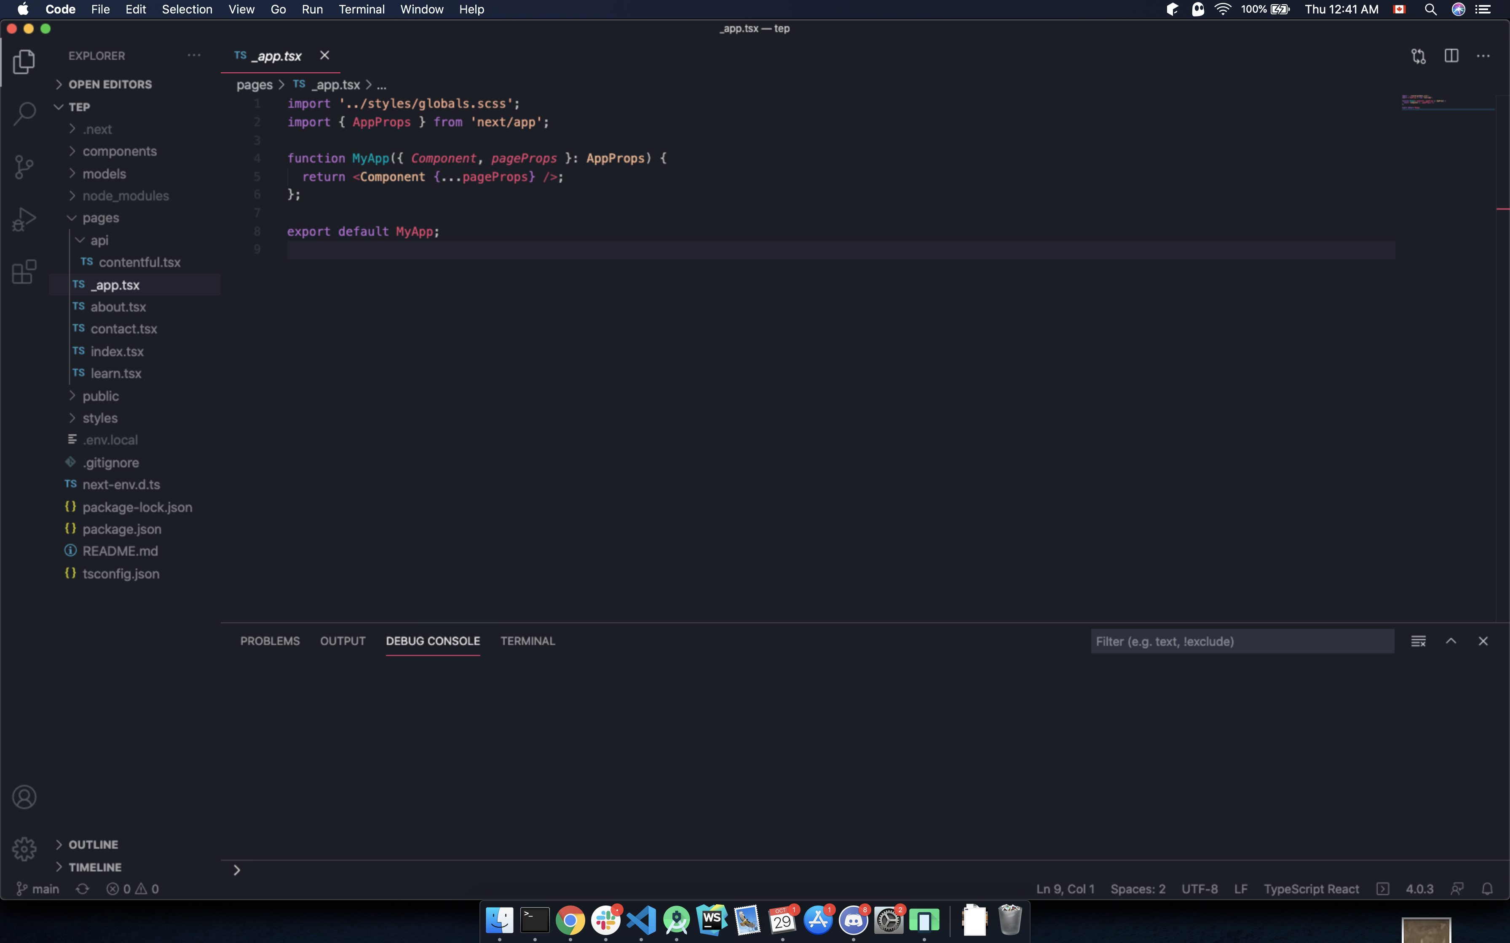
Task: Open Source Control view
Action: 24,165
